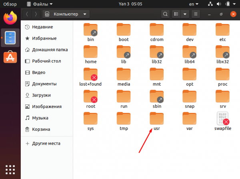Open the en keyboard layout menu
The image size is (240, 179).
click(x=194, y=4)
